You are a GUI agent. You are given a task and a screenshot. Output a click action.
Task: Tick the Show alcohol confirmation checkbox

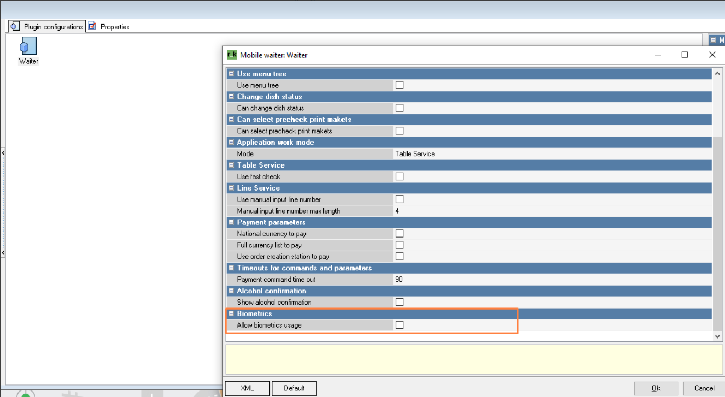pos(399,302)
